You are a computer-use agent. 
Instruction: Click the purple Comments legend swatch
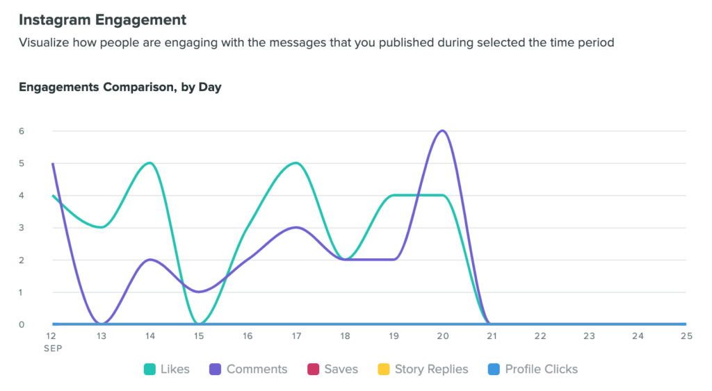coord(216,369)
